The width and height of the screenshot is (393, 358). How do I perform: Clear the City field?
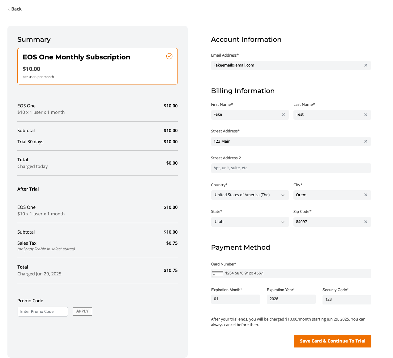click(x=365, y=195)
